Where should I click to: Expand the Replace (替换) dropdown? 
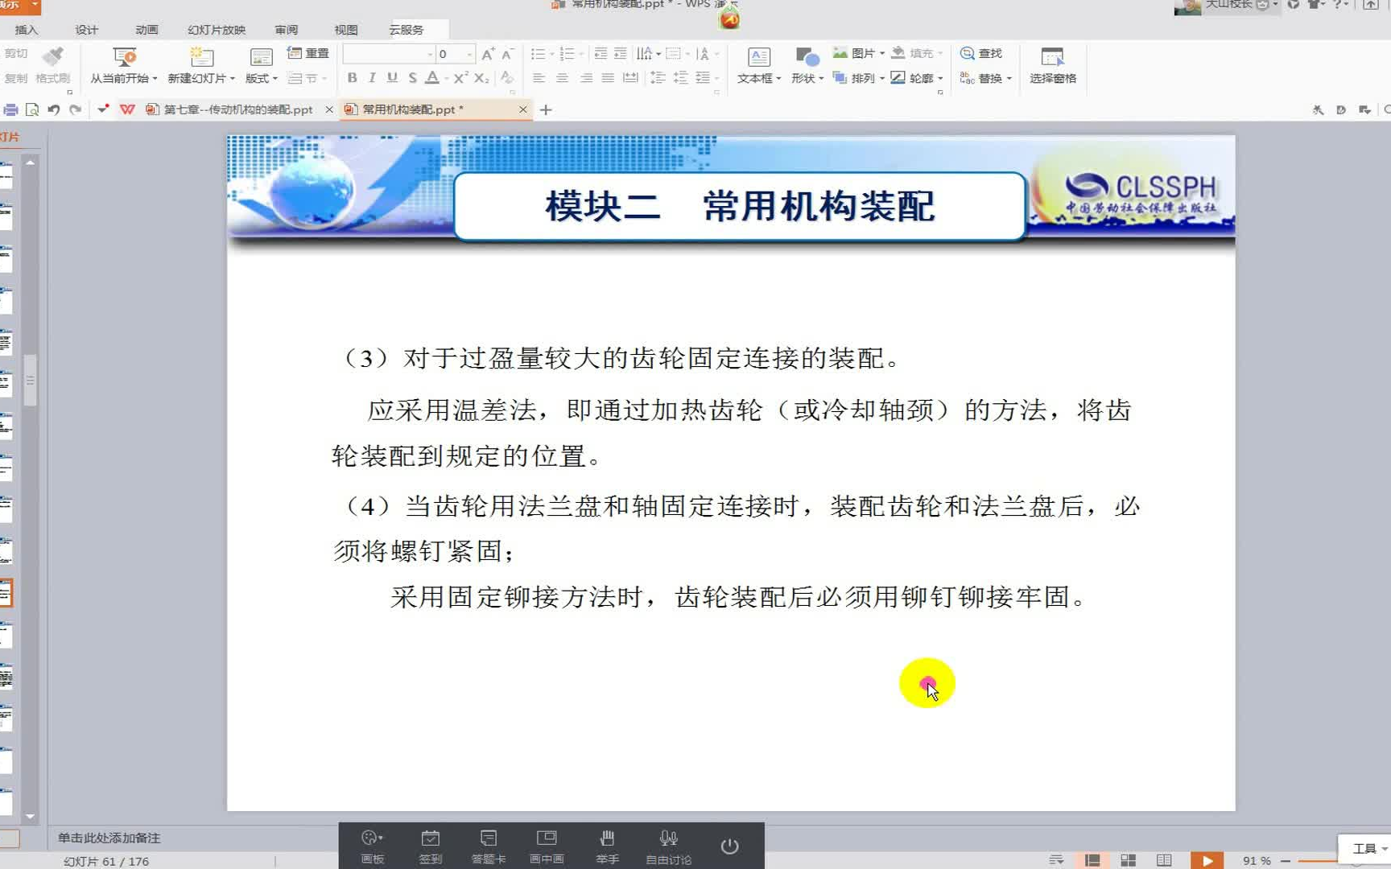tap(1009, 78)
